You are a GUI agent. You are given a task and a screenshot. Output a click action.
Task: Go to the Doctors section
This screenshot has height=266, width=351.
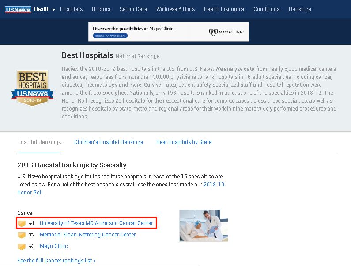click(x=101, y=9)
